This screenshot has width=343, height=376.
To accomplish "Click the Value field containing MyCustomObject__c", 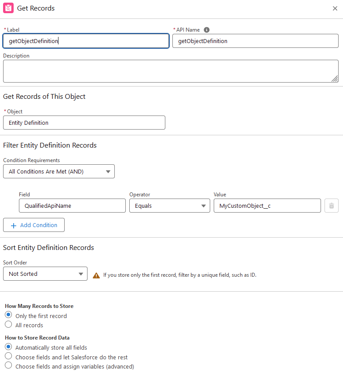I will pos(267,206).
